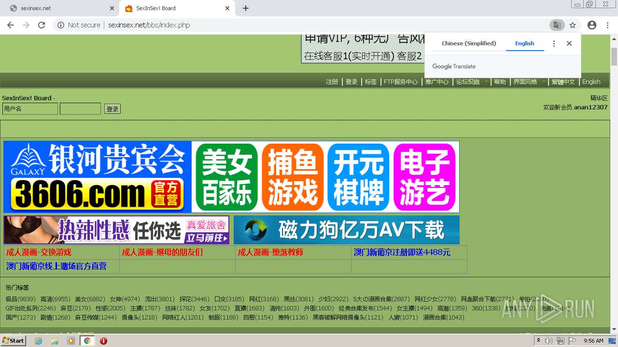The image size is (618, 347).
Task: Open 澳门新葡京线上赌场官方直营 link
Action: [x=56, y=266]
